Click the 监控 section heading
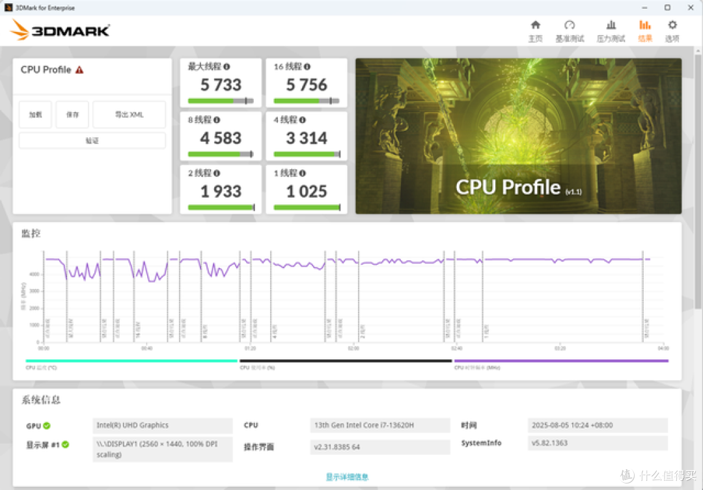The image size is (703, 490). 31,234
